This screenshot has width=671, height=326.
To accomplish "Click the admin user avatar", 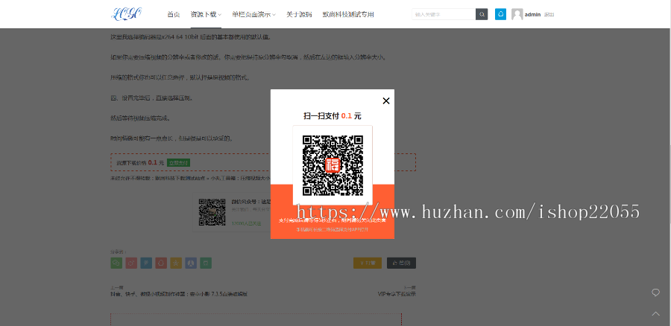I will click(517, 14).
